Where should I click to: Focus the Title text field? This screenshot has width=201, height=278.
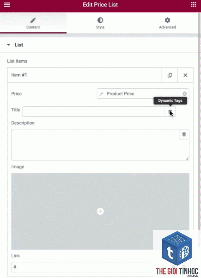[94, 112]
